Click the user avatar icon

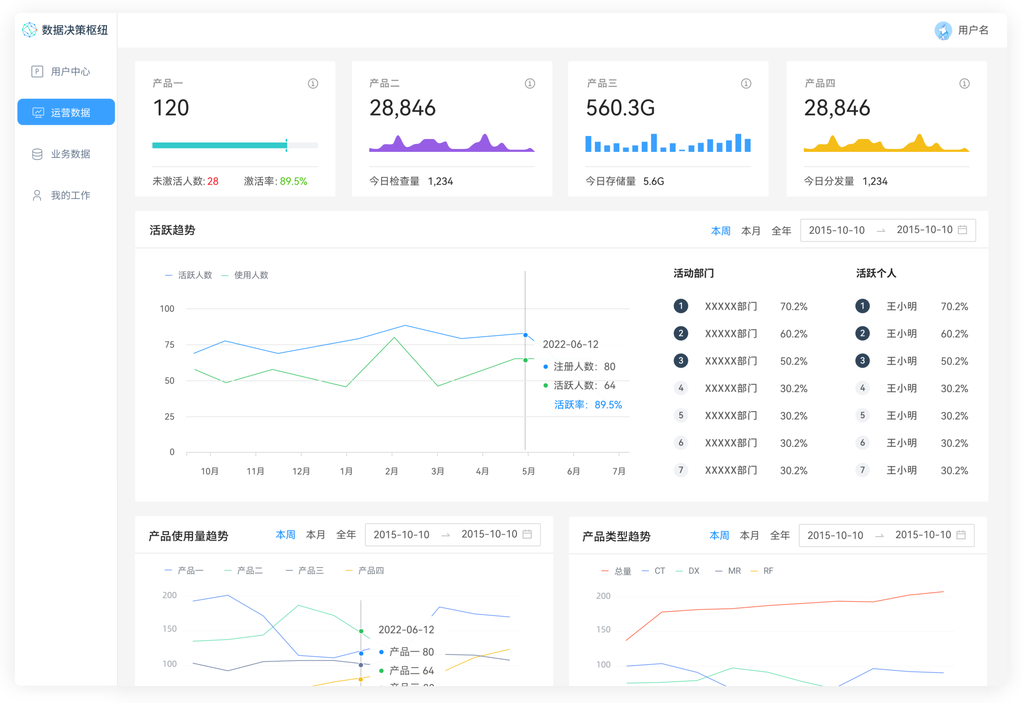click(943, 30)
